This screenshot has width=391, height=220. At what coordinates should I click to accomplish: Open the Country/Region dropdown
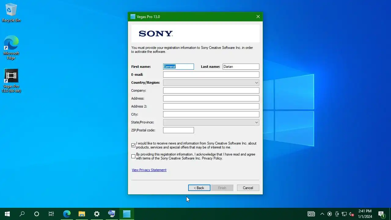click(x=211, y=82)
